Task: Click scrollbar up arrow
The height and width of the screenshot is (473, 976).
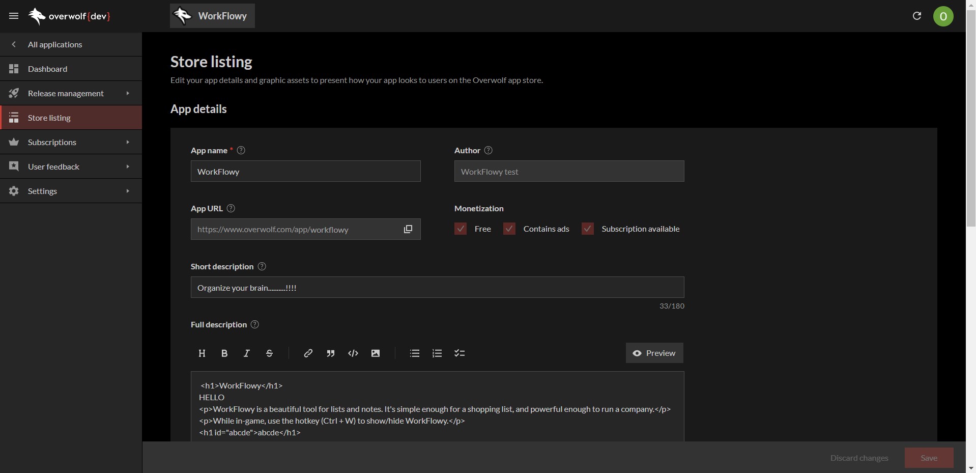Action: [x=971, y=4]
